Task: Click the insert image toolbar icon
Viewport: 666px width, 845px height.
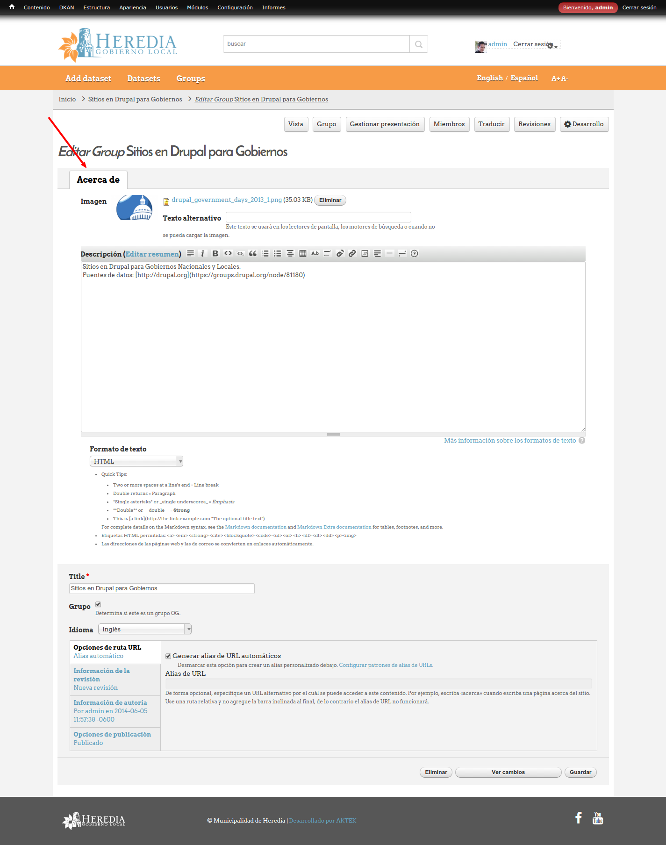Action: coord(365,253)
